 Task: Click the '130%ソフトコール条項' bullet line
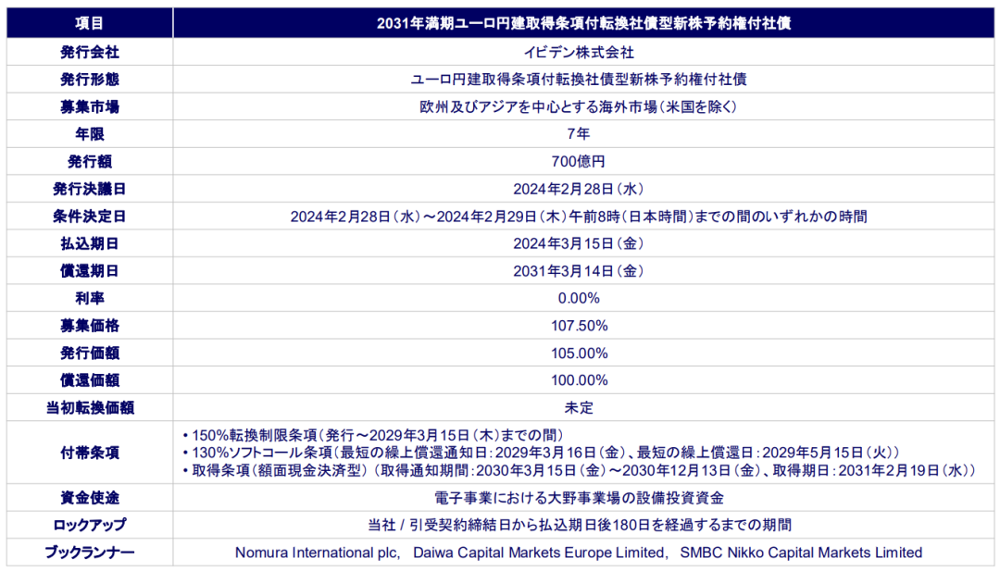[542, 453]
